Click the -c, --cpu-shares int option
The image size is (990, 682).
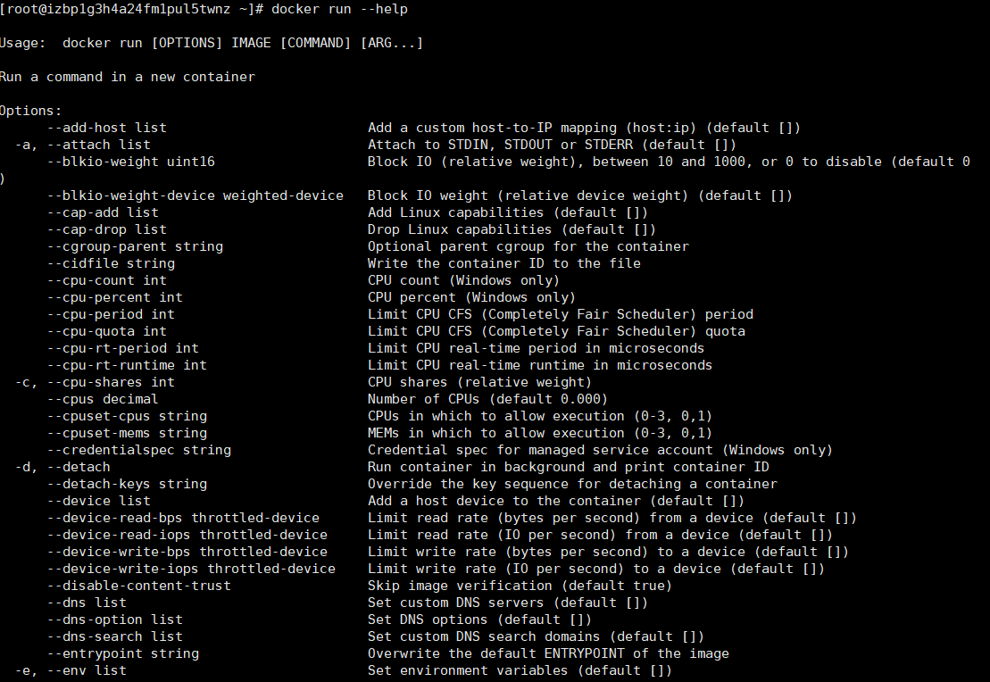click(x=96, y=383)
